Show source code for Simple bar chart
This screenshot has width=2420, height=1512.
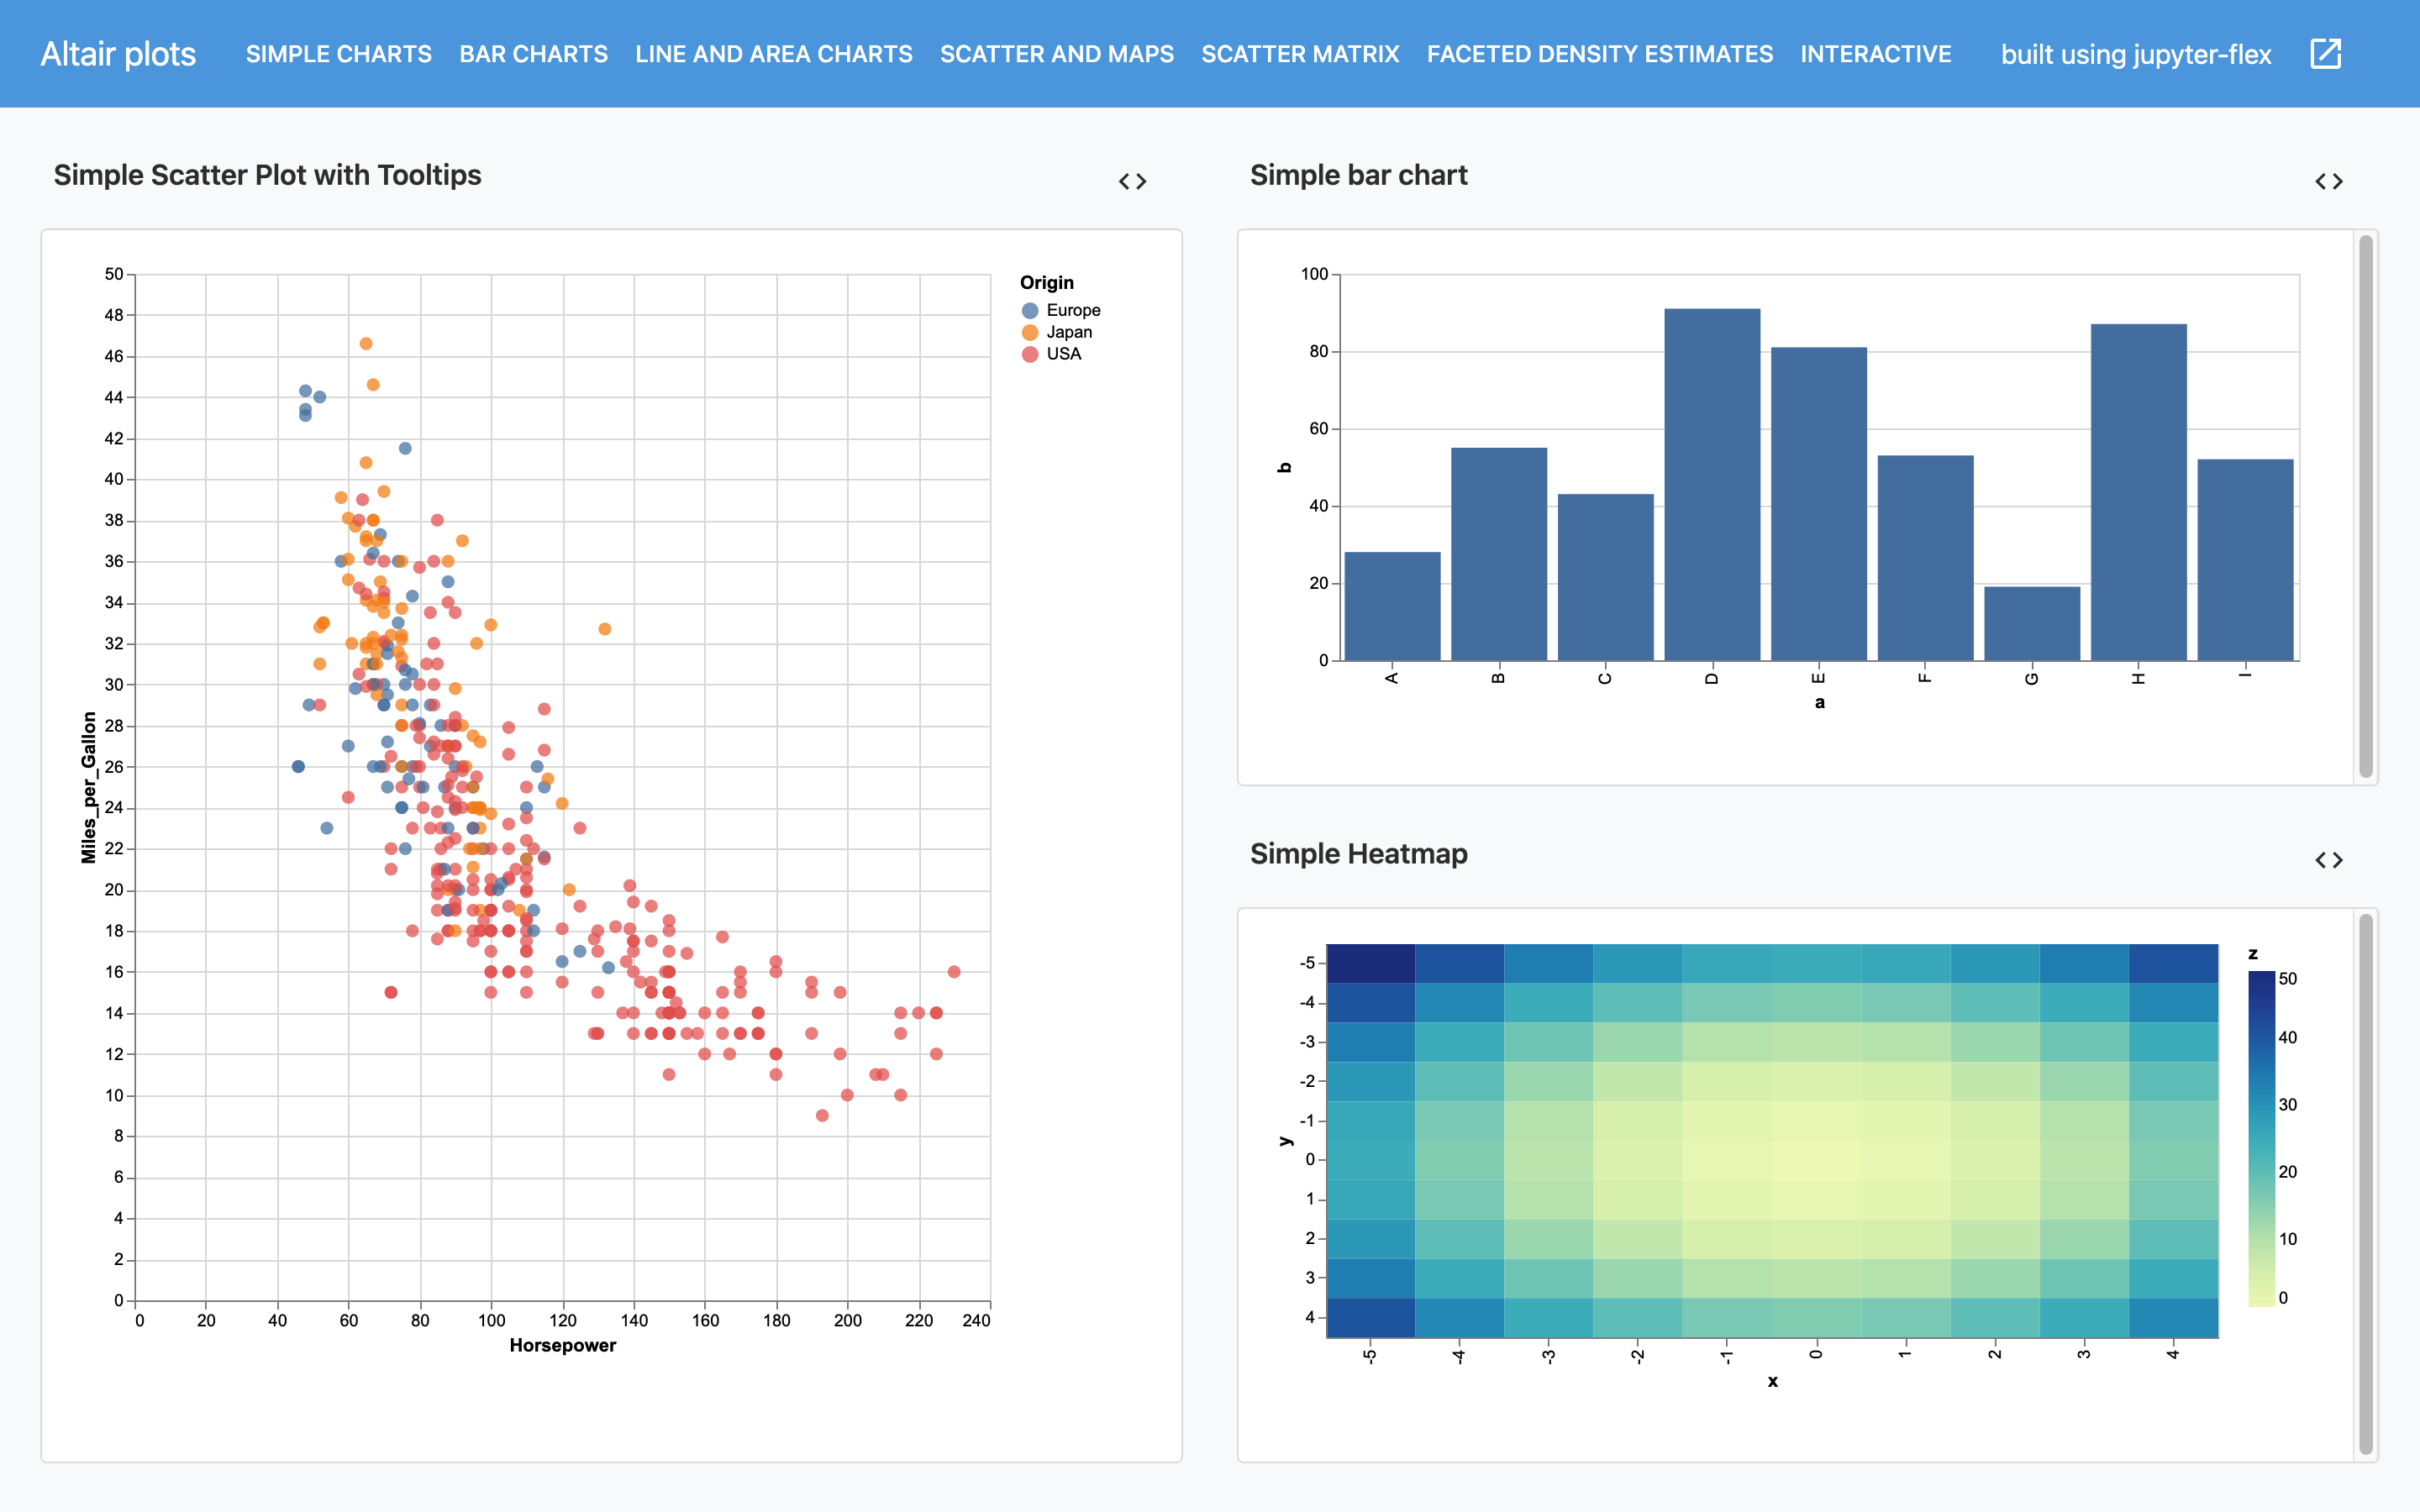(2329, 181)
